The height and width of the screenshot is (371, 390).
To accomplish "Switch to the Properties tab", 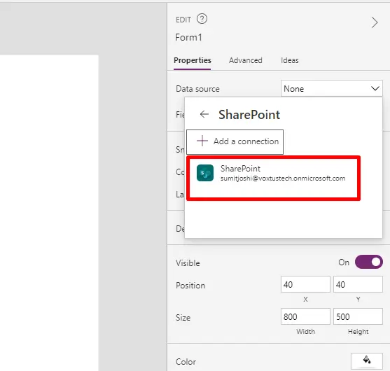I will pos(193,60).
